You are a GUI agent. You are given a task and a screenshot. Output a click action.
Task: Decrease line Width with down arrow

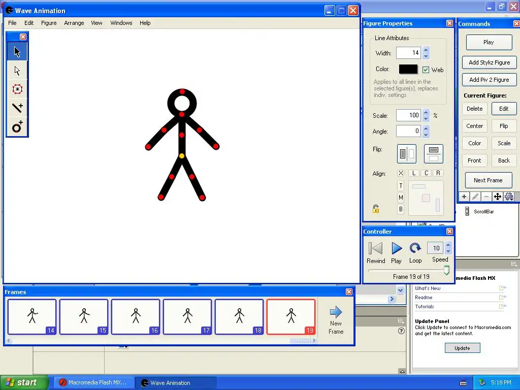(x=426, y=56)
